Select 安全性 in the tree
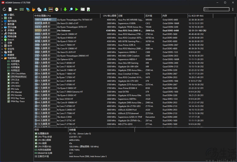This screenshot has height=162, width=237. click(x=11, y=49)
